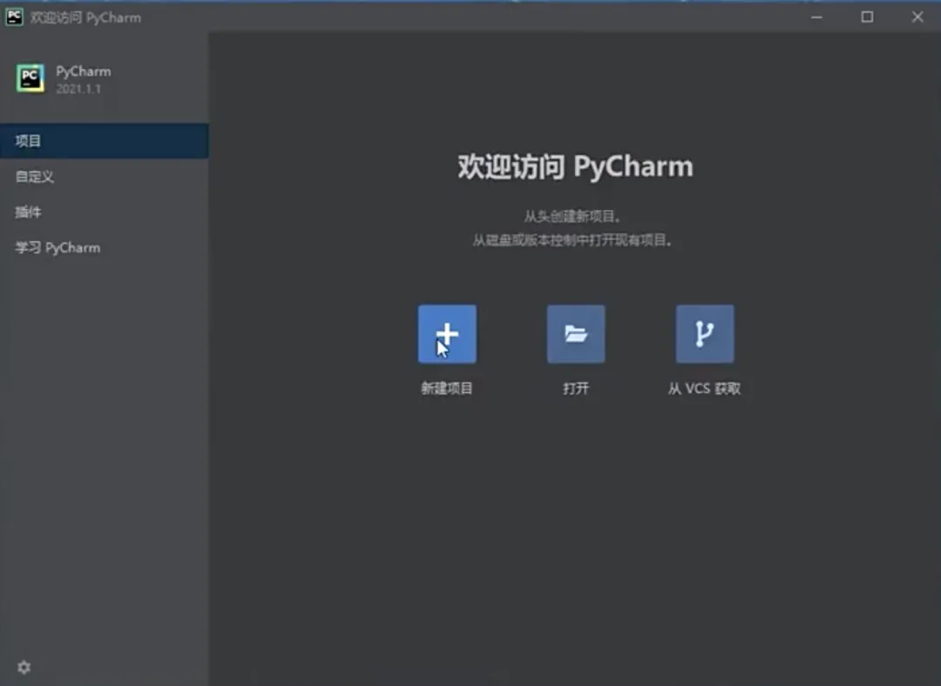The image size is (941, 686).
Task: Click the 从磁盘或版本控制中打开现有项目 text line
Action: pyautogui.click(x=572, y=240)
